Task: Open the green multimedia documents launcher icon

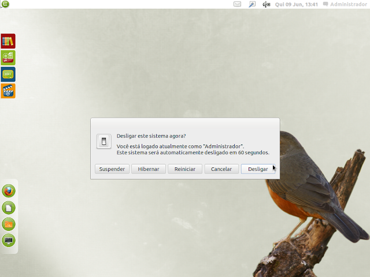Action: pyautogui.click(x=8, y=58)
